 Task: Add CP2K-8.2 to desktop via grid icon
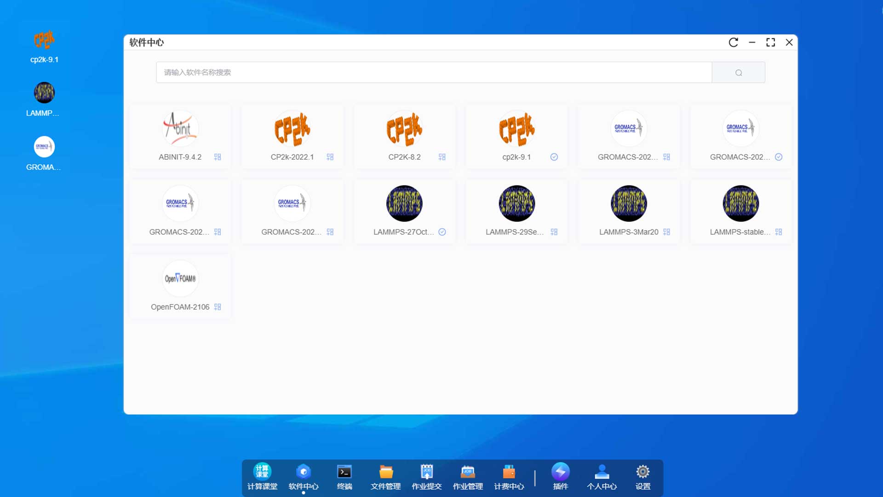pyautogui.click(x=442, y=157)
